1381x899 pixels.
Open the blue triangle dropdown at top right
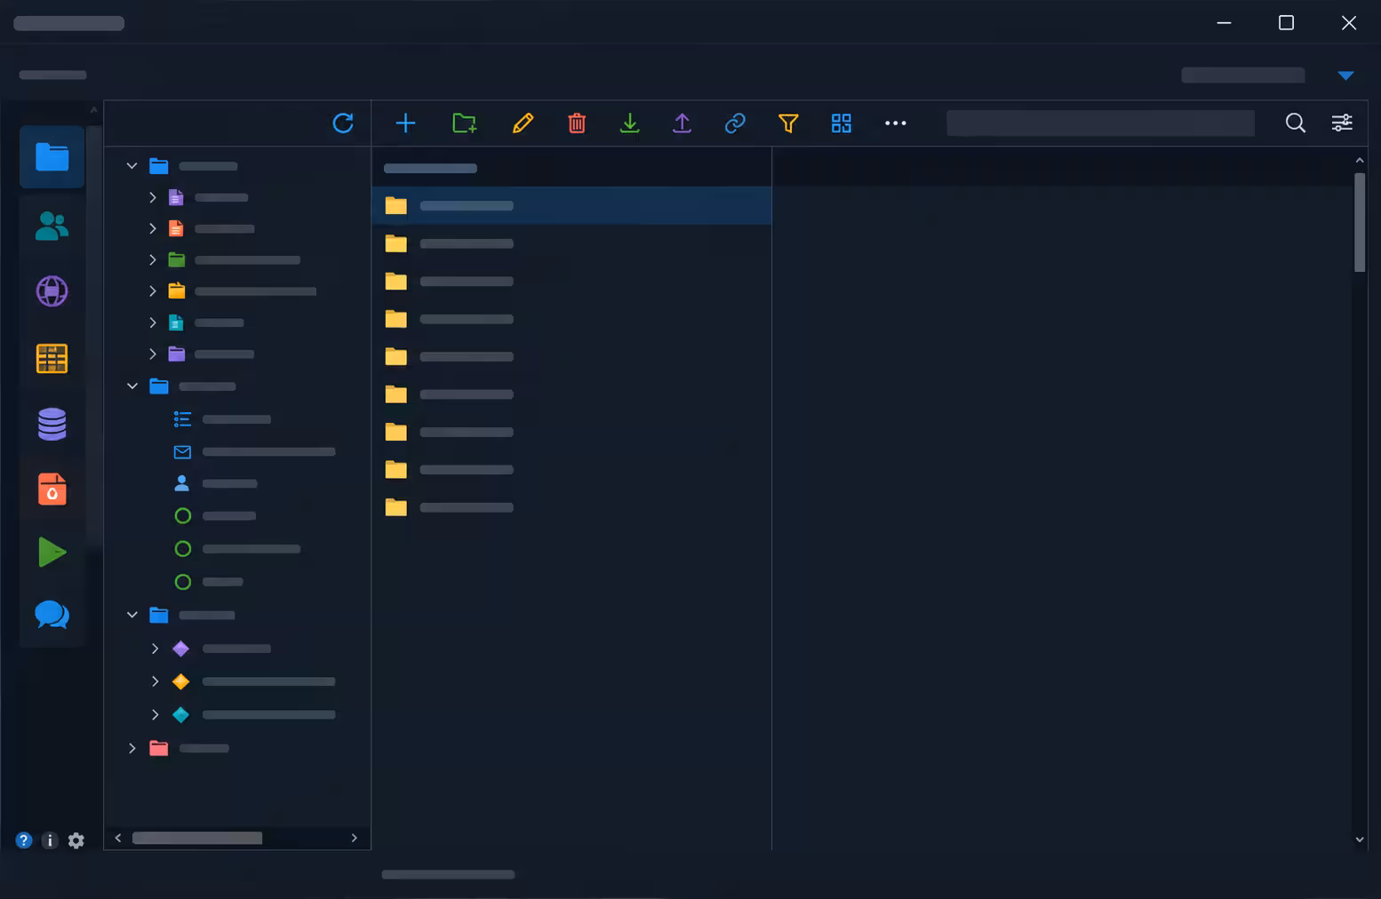tap(1345, 76)
